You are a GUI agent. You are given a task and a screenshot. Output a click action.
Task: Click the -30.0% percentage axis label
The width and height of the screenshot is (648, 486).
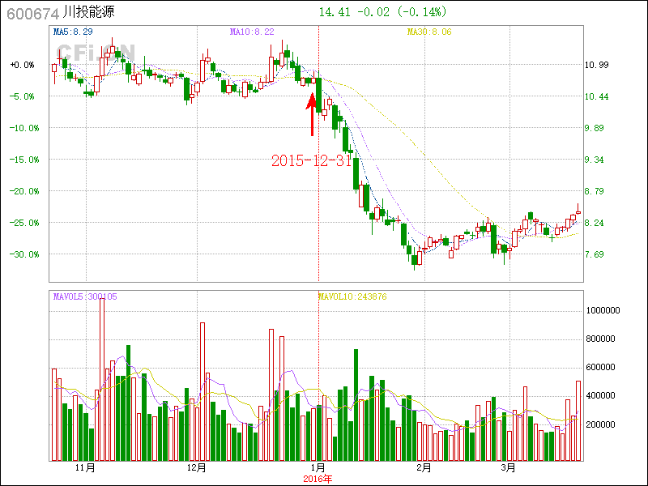pos(22,254)
